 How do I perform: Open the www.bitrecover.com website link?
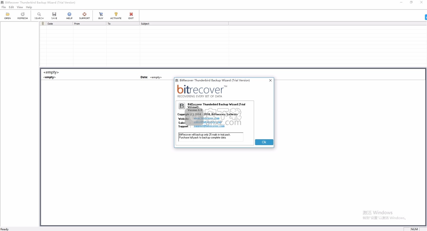tap(207, 118)
